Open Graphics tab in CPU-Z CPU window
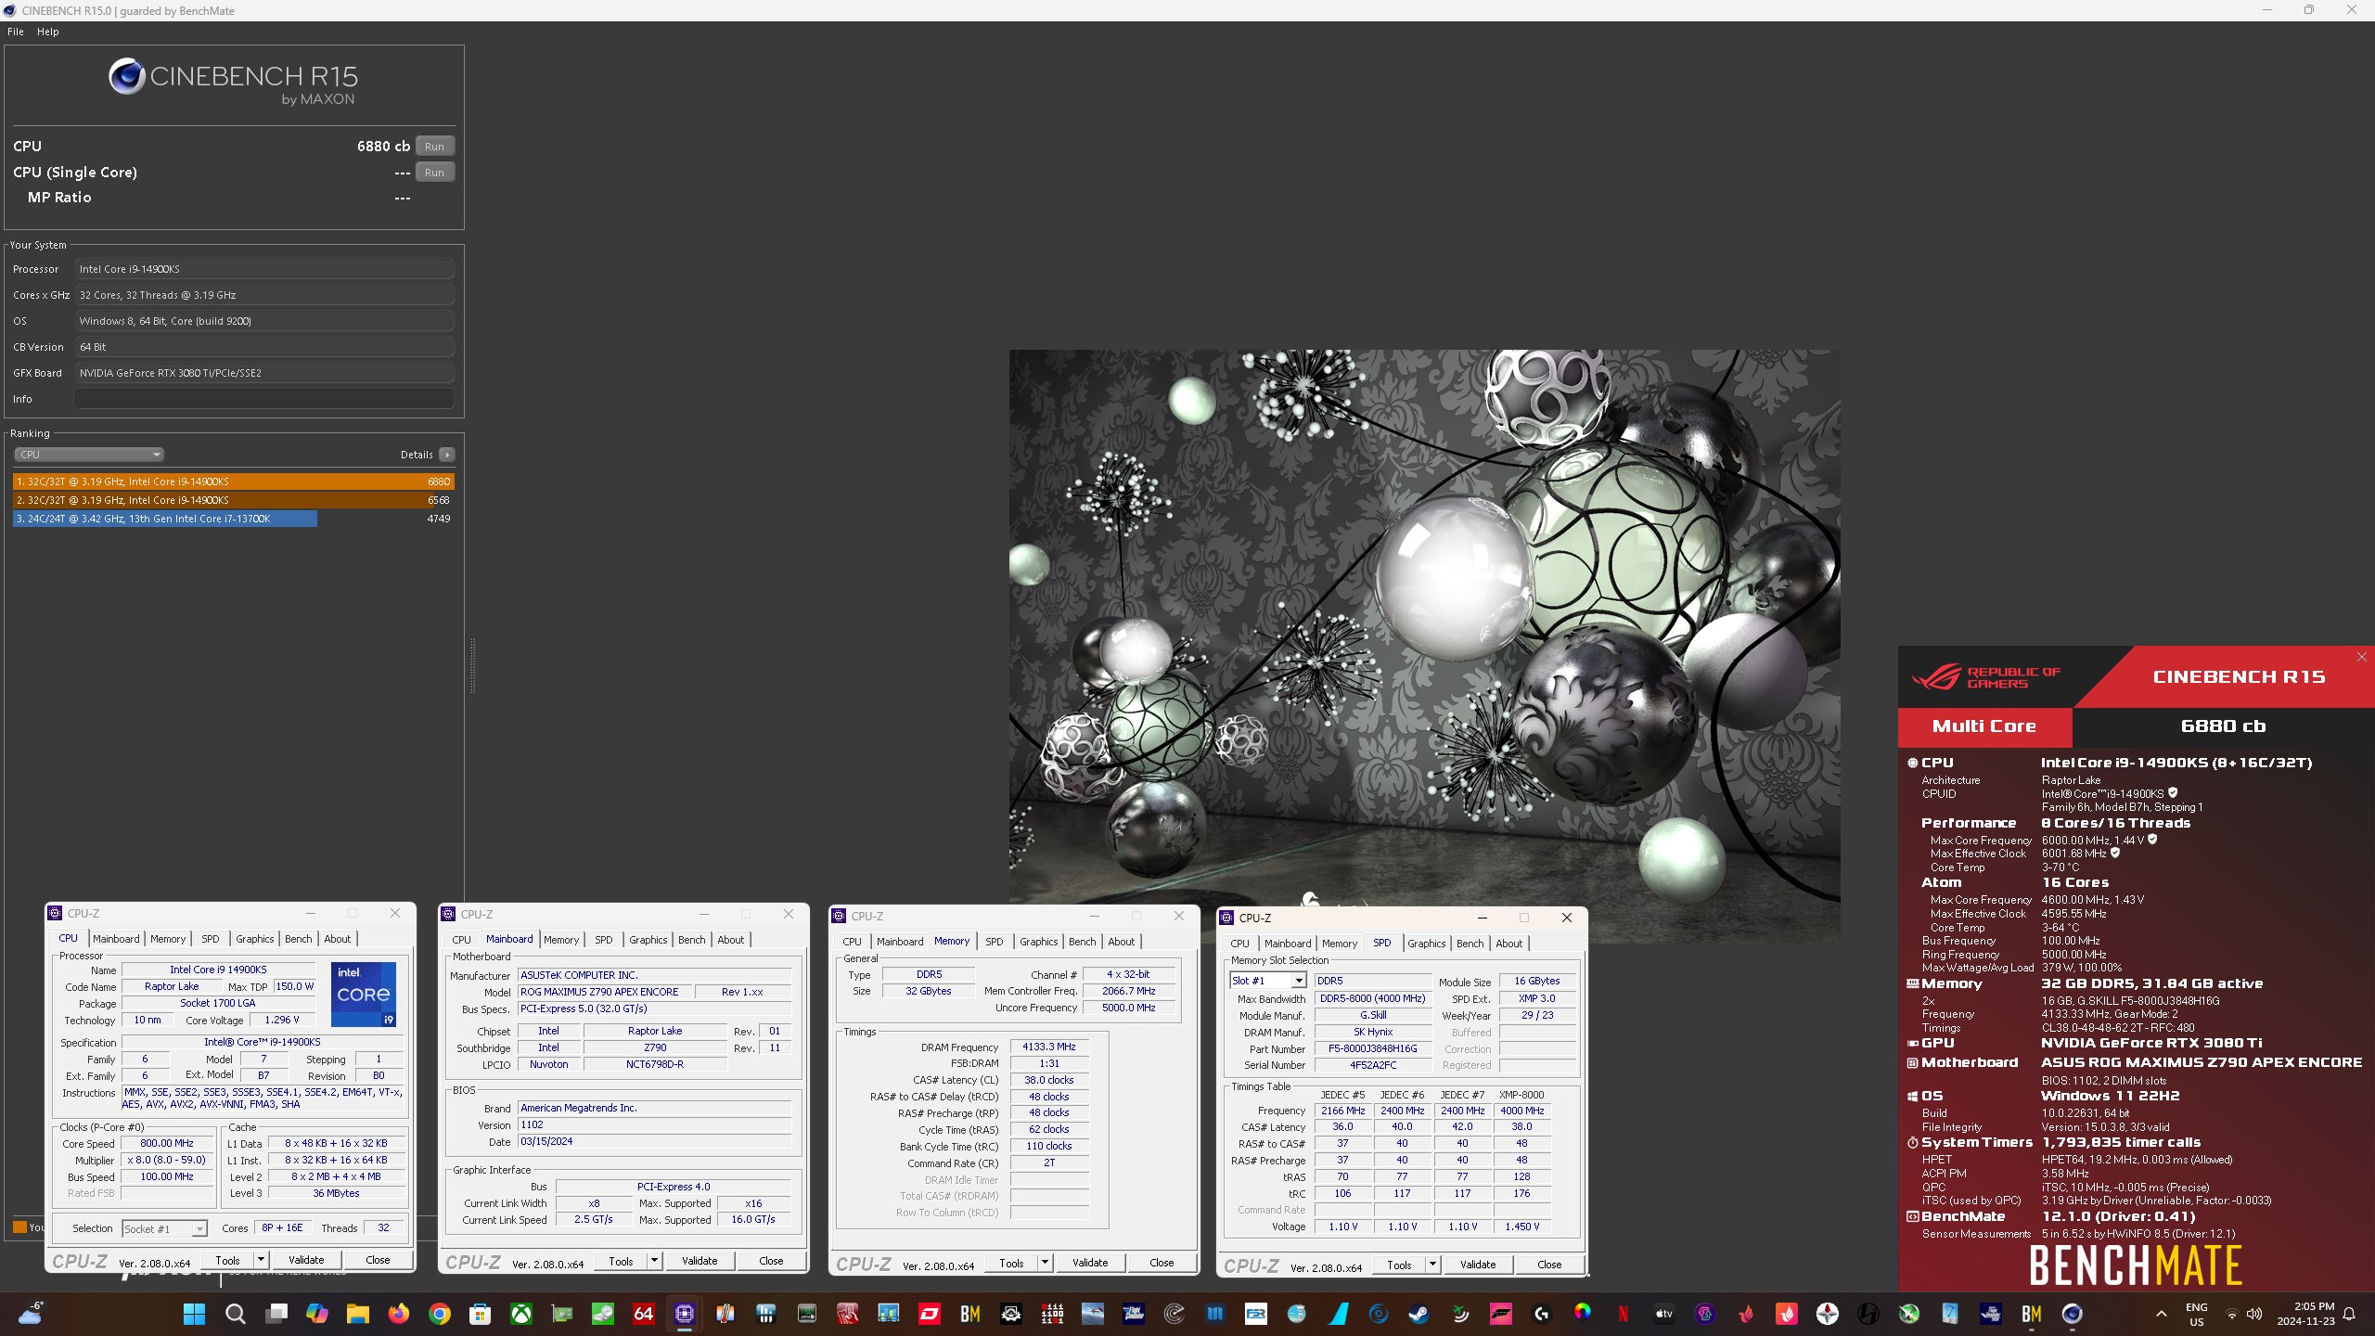 click(x=255, y=939)
